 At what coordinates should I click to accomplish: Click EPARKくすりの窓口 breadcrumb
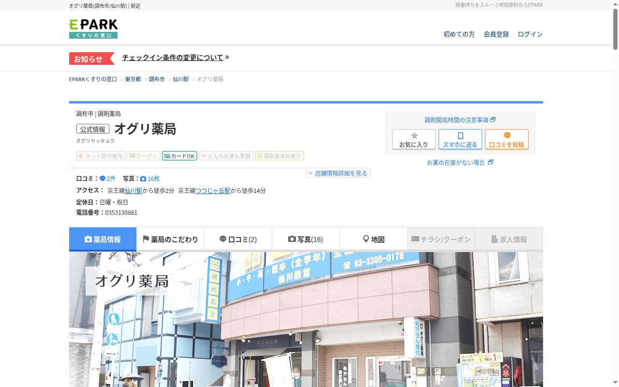click(93, 79)
